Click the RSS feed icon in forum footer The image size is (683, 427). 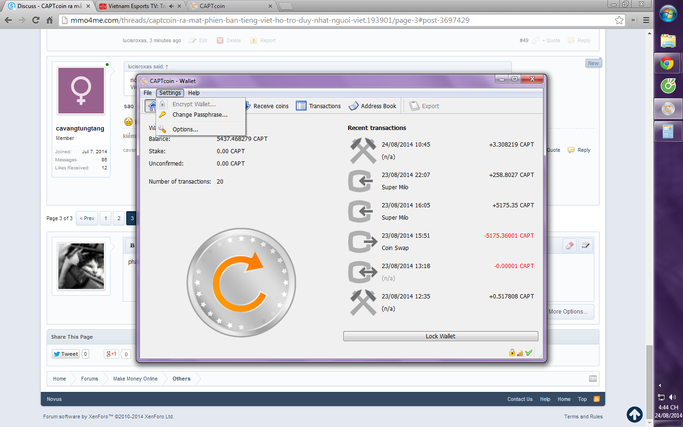(x=597, y=399)
